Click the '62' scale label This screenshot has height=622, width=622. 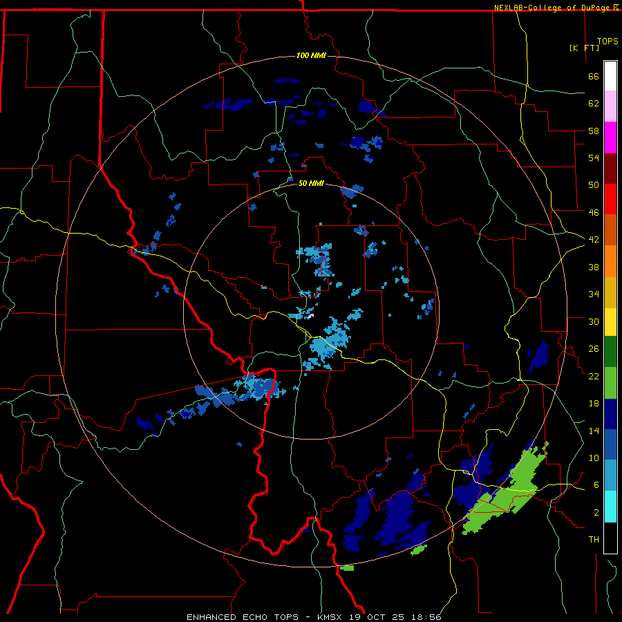[x=594, y=104]
